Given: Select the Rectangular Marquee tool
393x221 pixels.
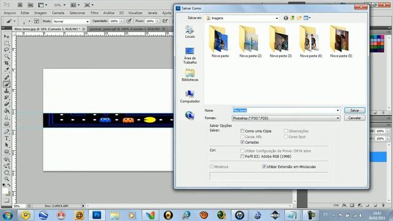Looking at the screenshot, I should 7,43.
